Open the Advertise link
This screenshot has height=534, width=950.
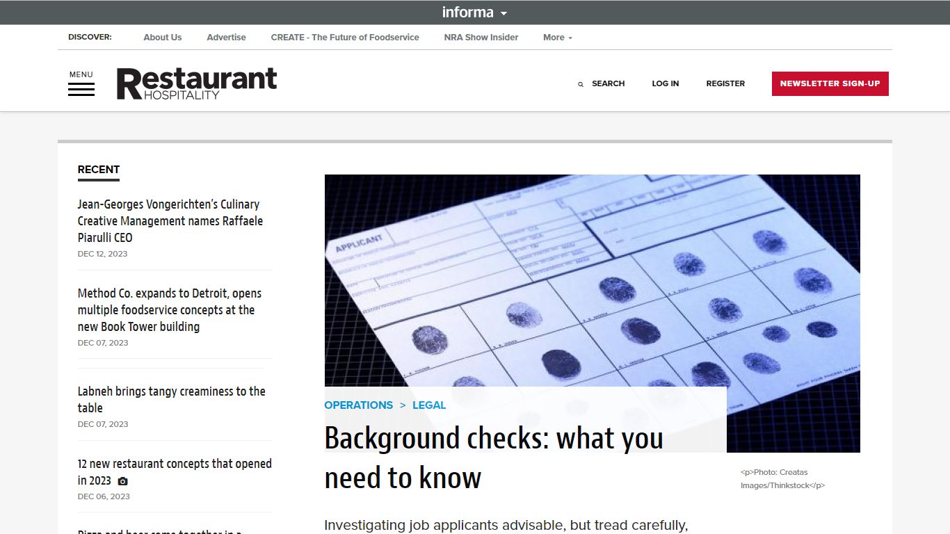click(x=226, y=38)
